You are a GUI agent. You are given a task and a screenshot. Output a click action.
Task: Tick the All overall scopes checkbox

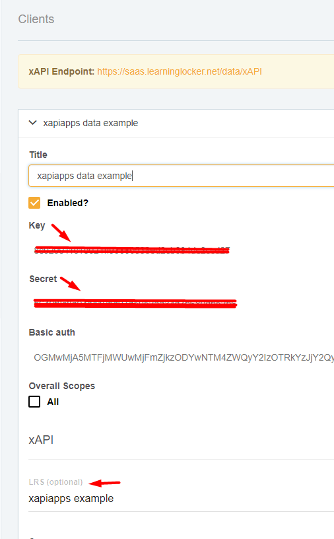[34, 402]
